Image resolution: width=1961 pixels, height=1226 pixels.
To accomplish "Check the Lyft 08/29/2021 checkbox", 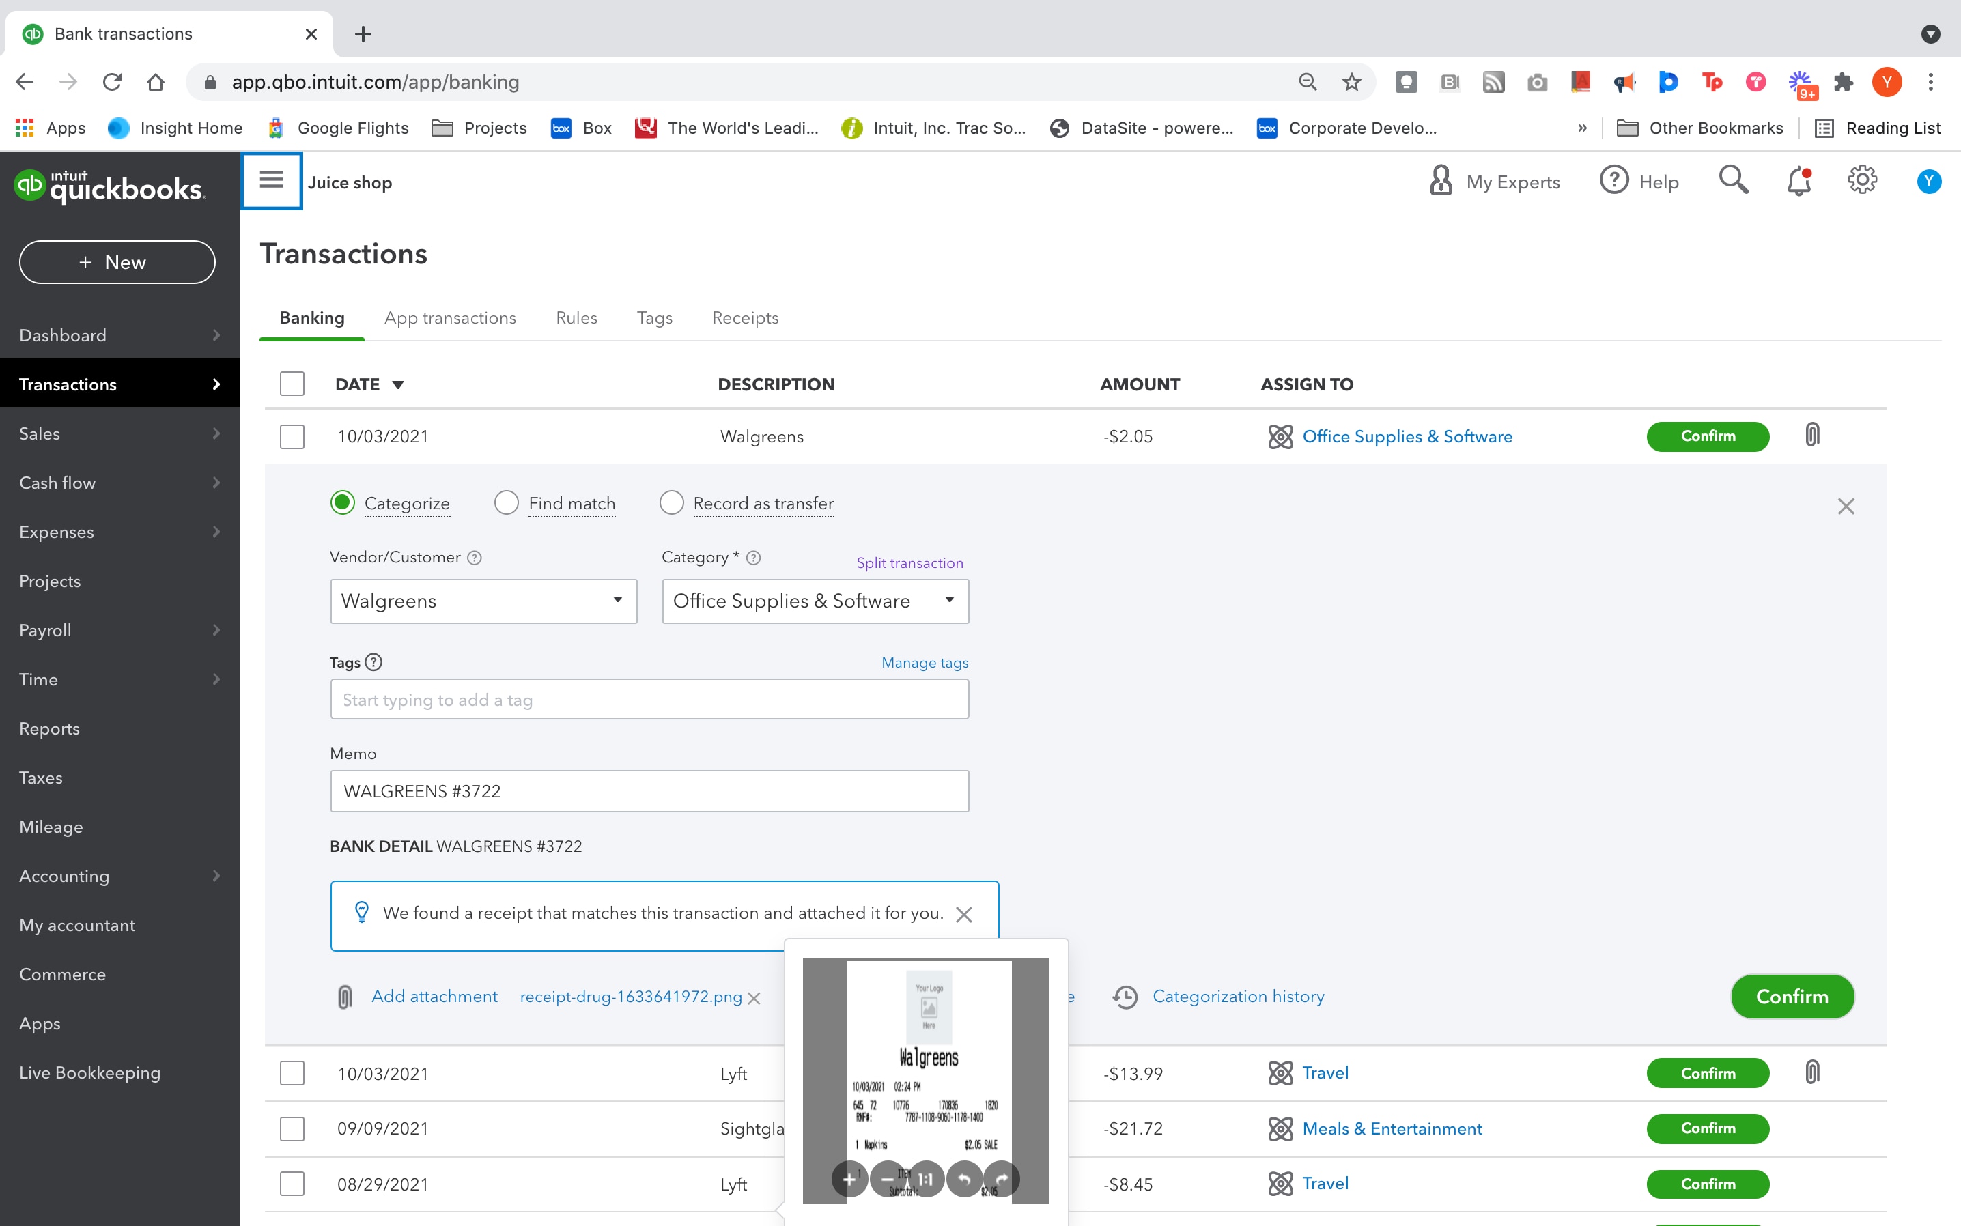I will pyautogui.click(x=292, y=1184).
